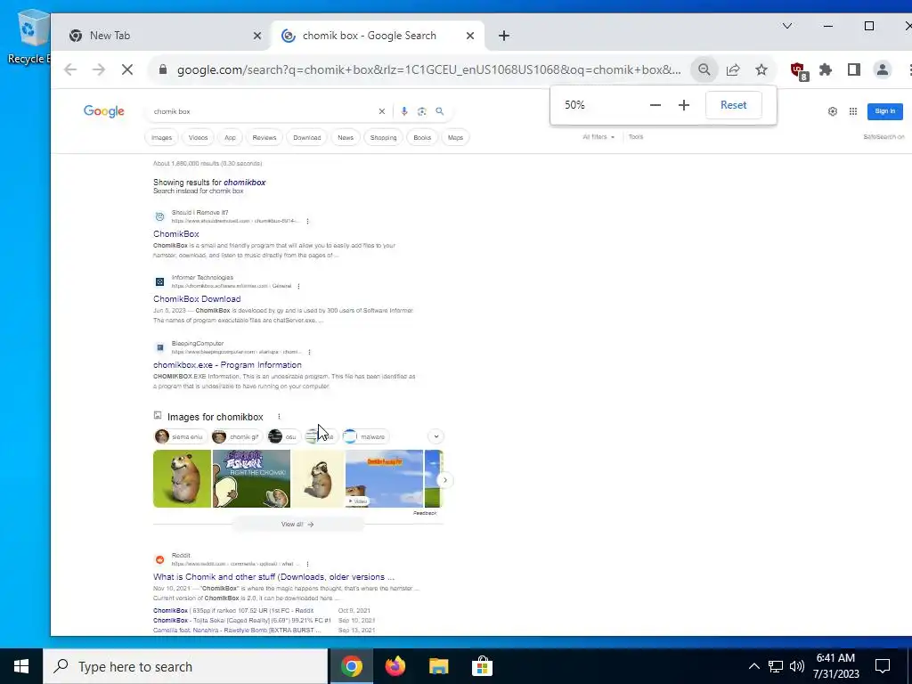Open first hamster image thumbnail

tap(182, 478)
